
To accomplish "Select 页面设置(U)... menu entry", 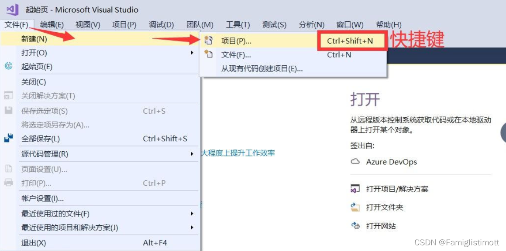I will click(x=100, y=169).
